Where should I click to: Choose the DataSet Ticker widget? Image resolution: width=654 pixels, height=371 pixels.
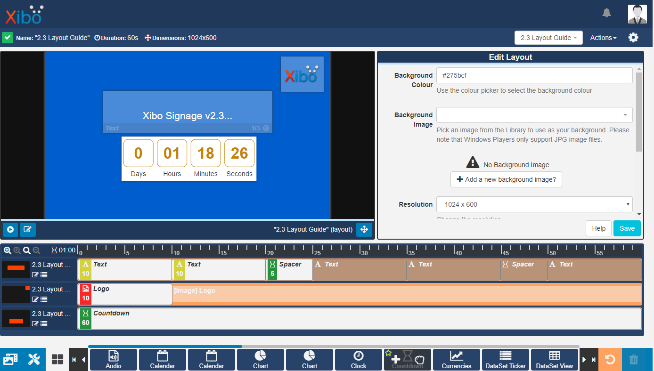coord(505,360)
